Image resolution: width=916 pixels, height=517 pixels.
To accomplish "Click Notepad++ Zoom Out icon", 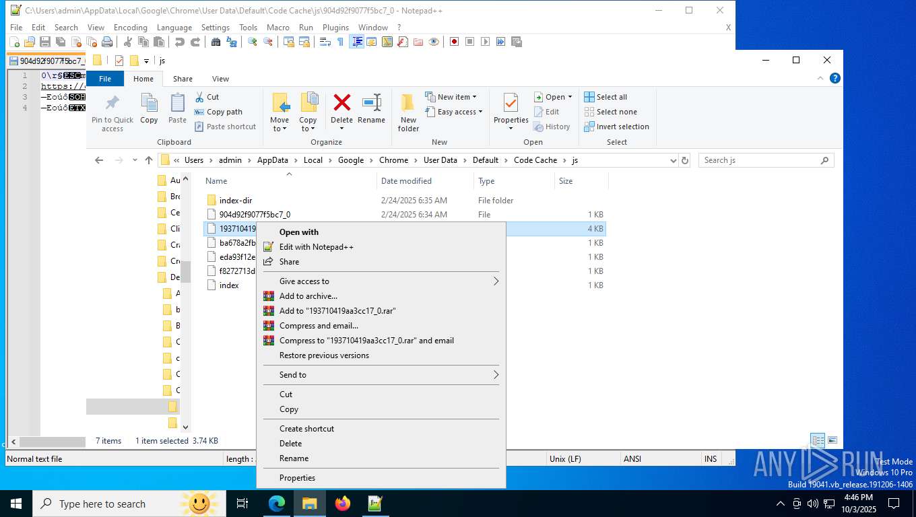I will tap(268, 42).
